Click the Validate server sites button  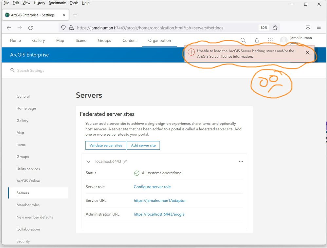(x=106, y=145)
